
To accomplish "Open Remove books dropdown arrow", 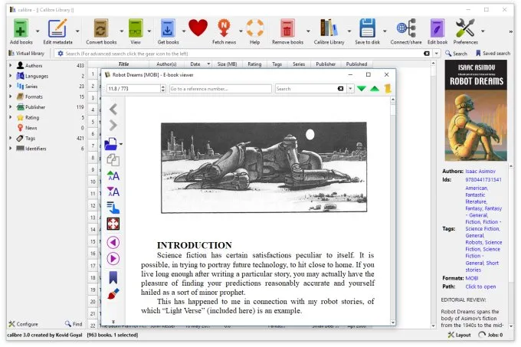I will [x=308, y=31].
